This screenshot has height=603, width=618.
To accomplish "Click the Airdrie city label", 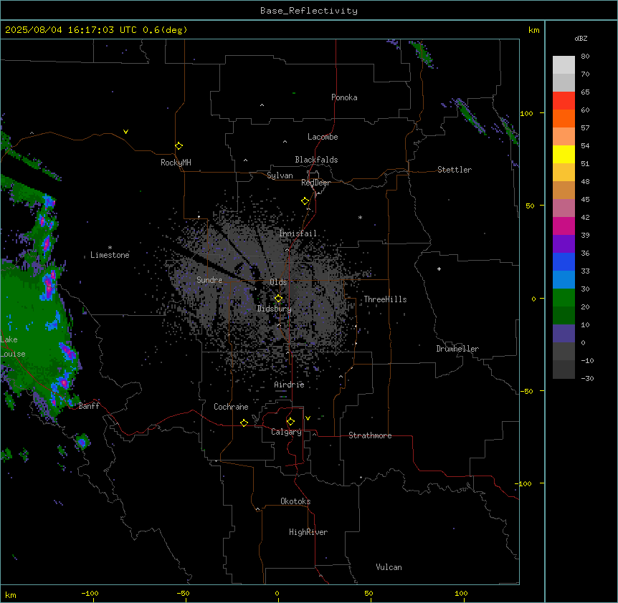I will pyautogui.click(x=290, y=385).
